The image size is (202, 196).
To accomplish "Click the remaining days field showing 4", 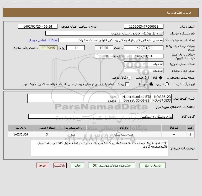I will pyautogui.click(x=76, y=48).
